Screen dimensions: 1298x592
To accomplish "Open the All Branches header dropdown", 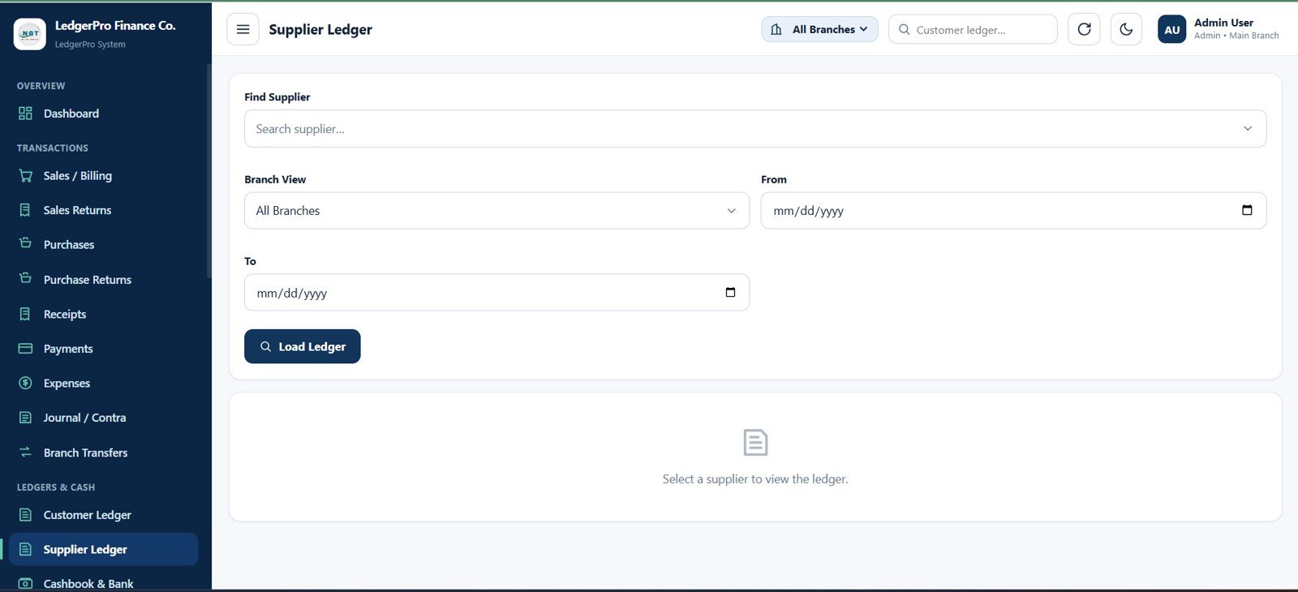I will point(819,29).
